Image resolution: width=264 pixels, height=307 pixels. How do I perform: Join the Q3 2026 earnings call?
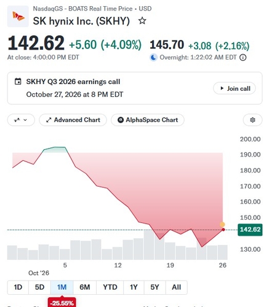point(234,88)
